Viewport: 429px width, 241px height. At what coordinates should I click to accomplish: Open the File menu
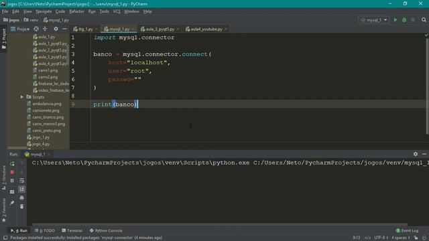(5, 11)
